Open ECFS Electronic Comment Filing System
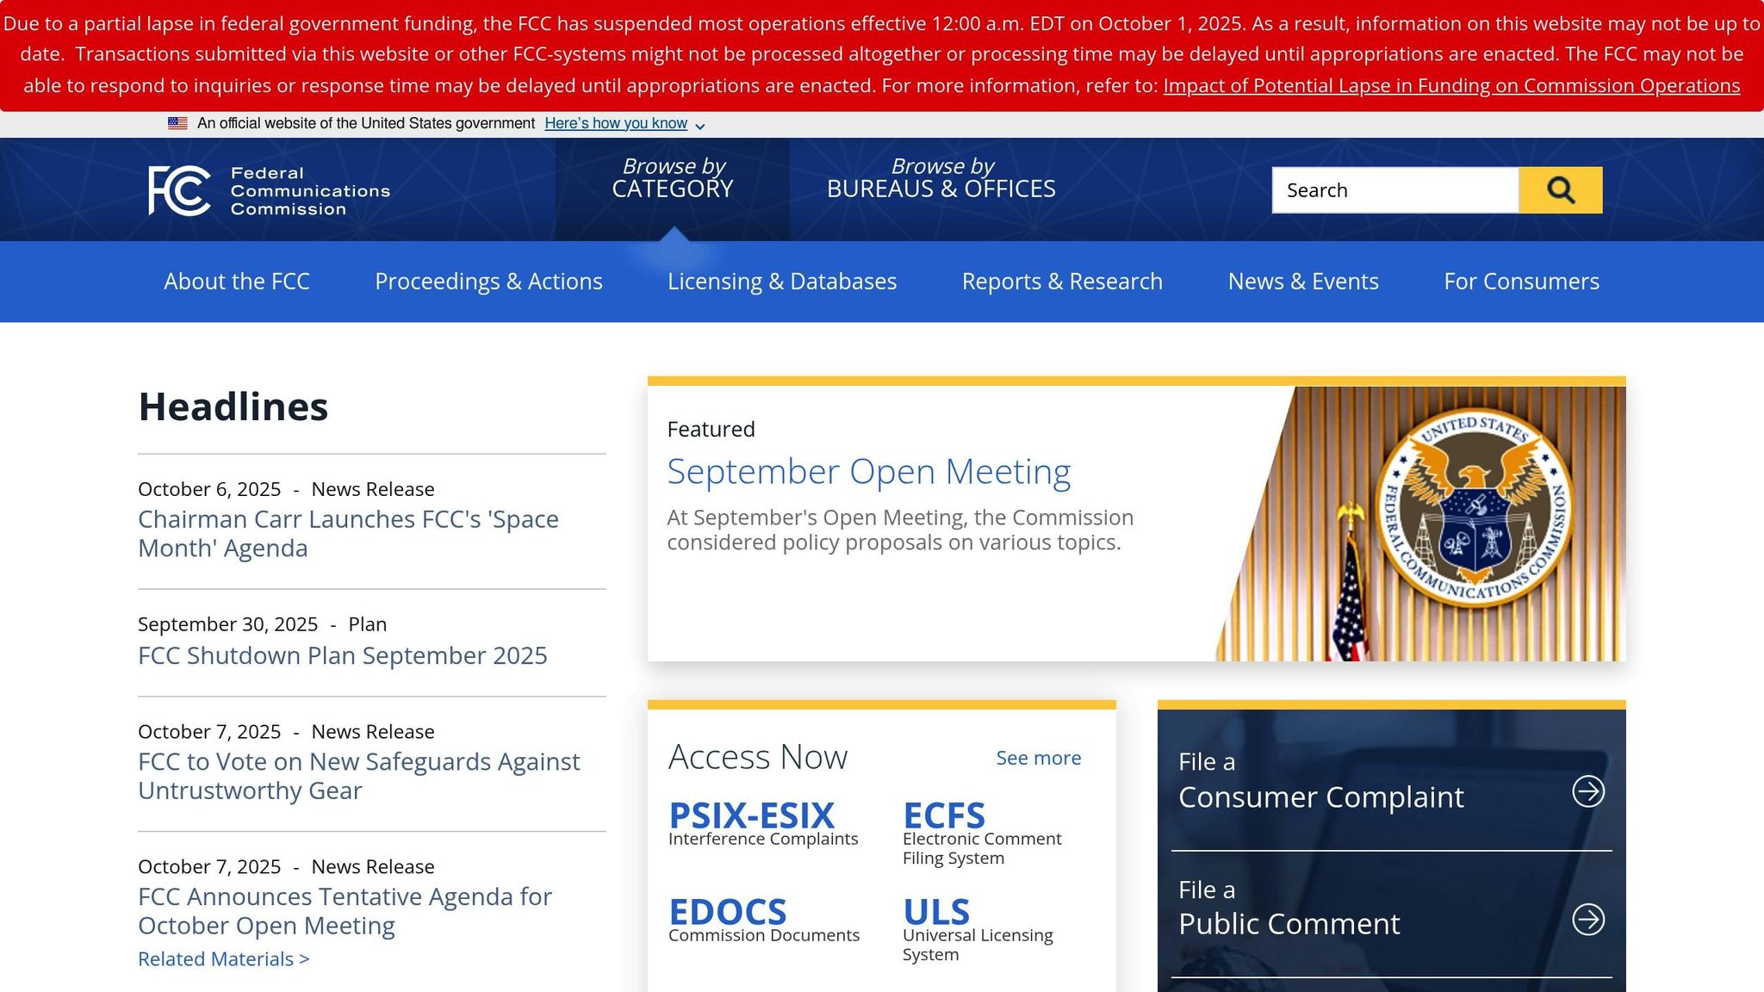Viewport: 1764px width, 992px height. pos(943,815)
